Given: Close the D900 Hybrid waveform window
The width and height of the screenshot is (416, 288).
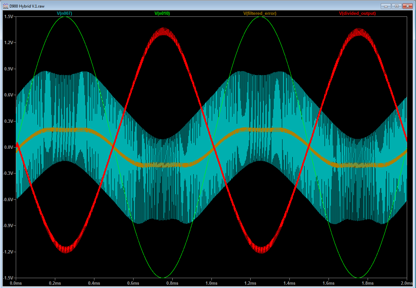Looking at the screenshot, I should [407, 6].
